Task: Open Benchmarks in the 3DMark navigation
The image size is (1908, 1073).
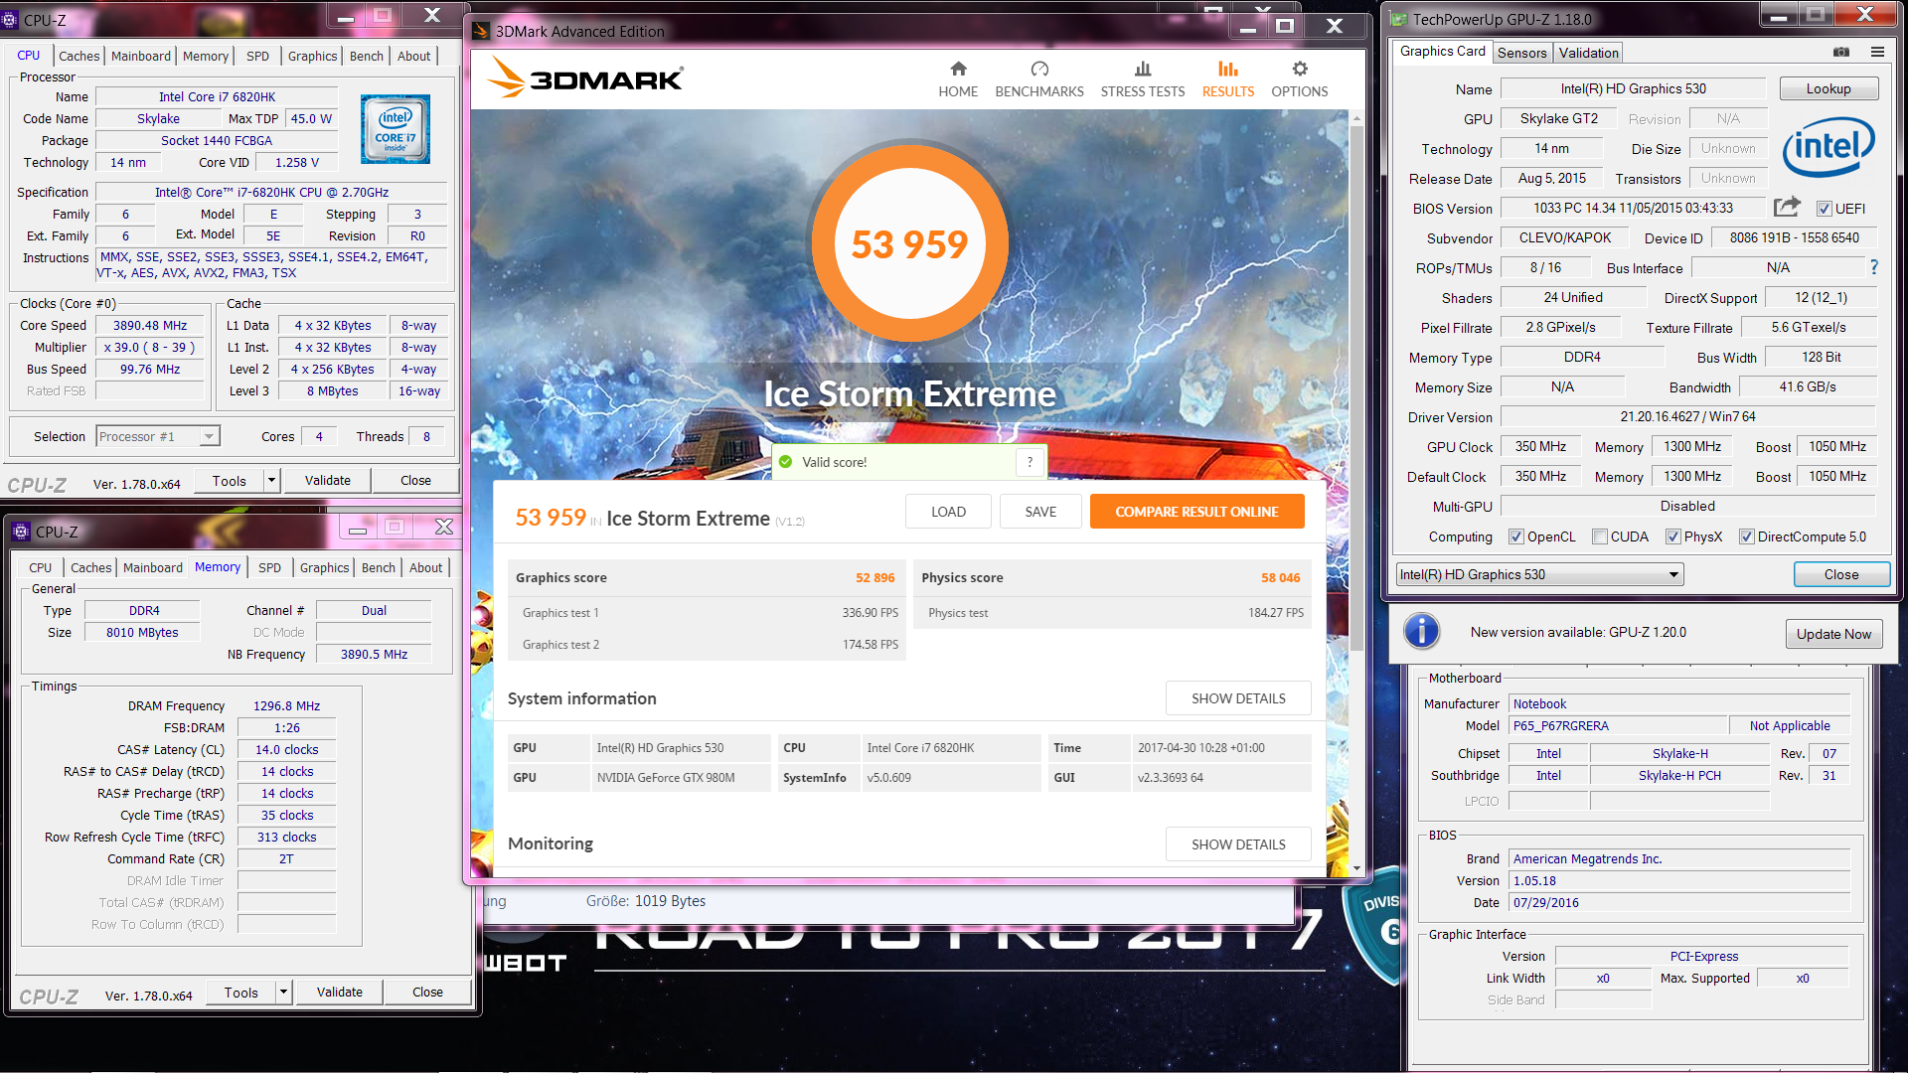Action: coord(1039,79)
